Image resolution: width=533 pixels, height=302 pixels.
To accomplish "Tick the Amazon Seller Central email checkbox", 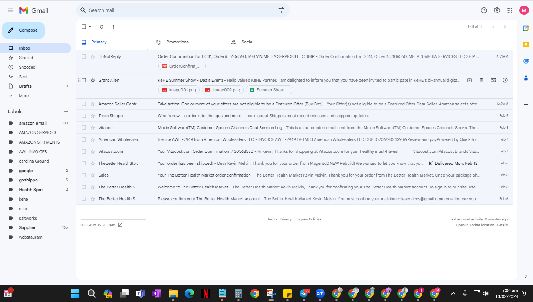I will (x=84, y=104).
